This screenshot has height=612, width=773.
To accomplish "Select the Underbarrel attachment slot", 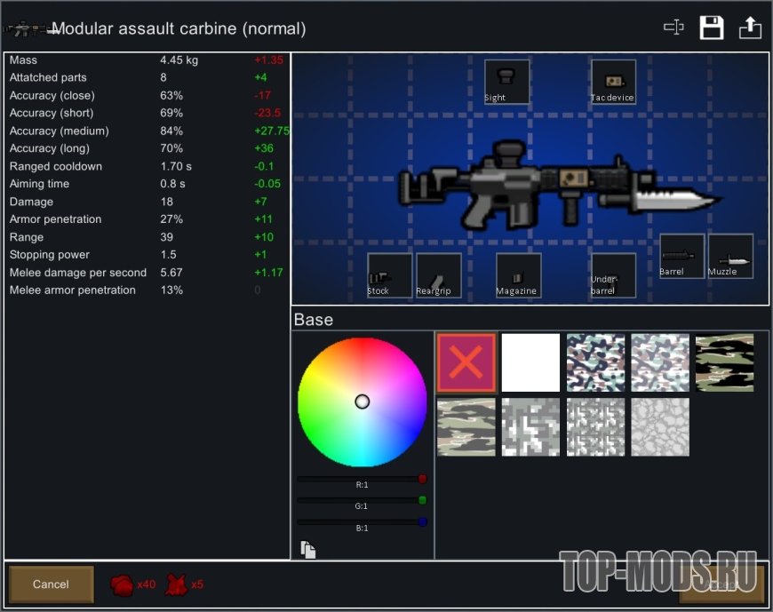I will pos(613,275).
